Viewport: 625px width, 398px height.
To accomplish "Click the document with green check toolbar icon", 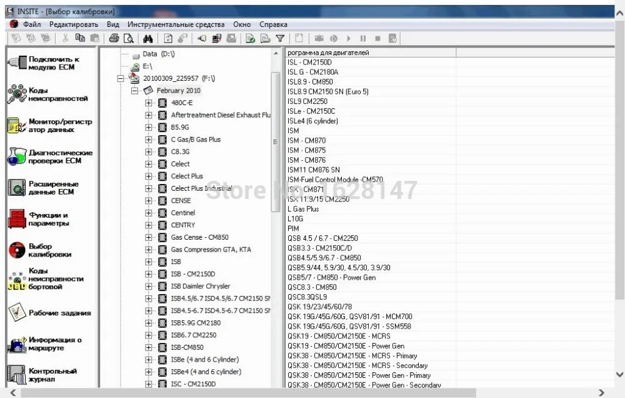I will coord(251,38).
